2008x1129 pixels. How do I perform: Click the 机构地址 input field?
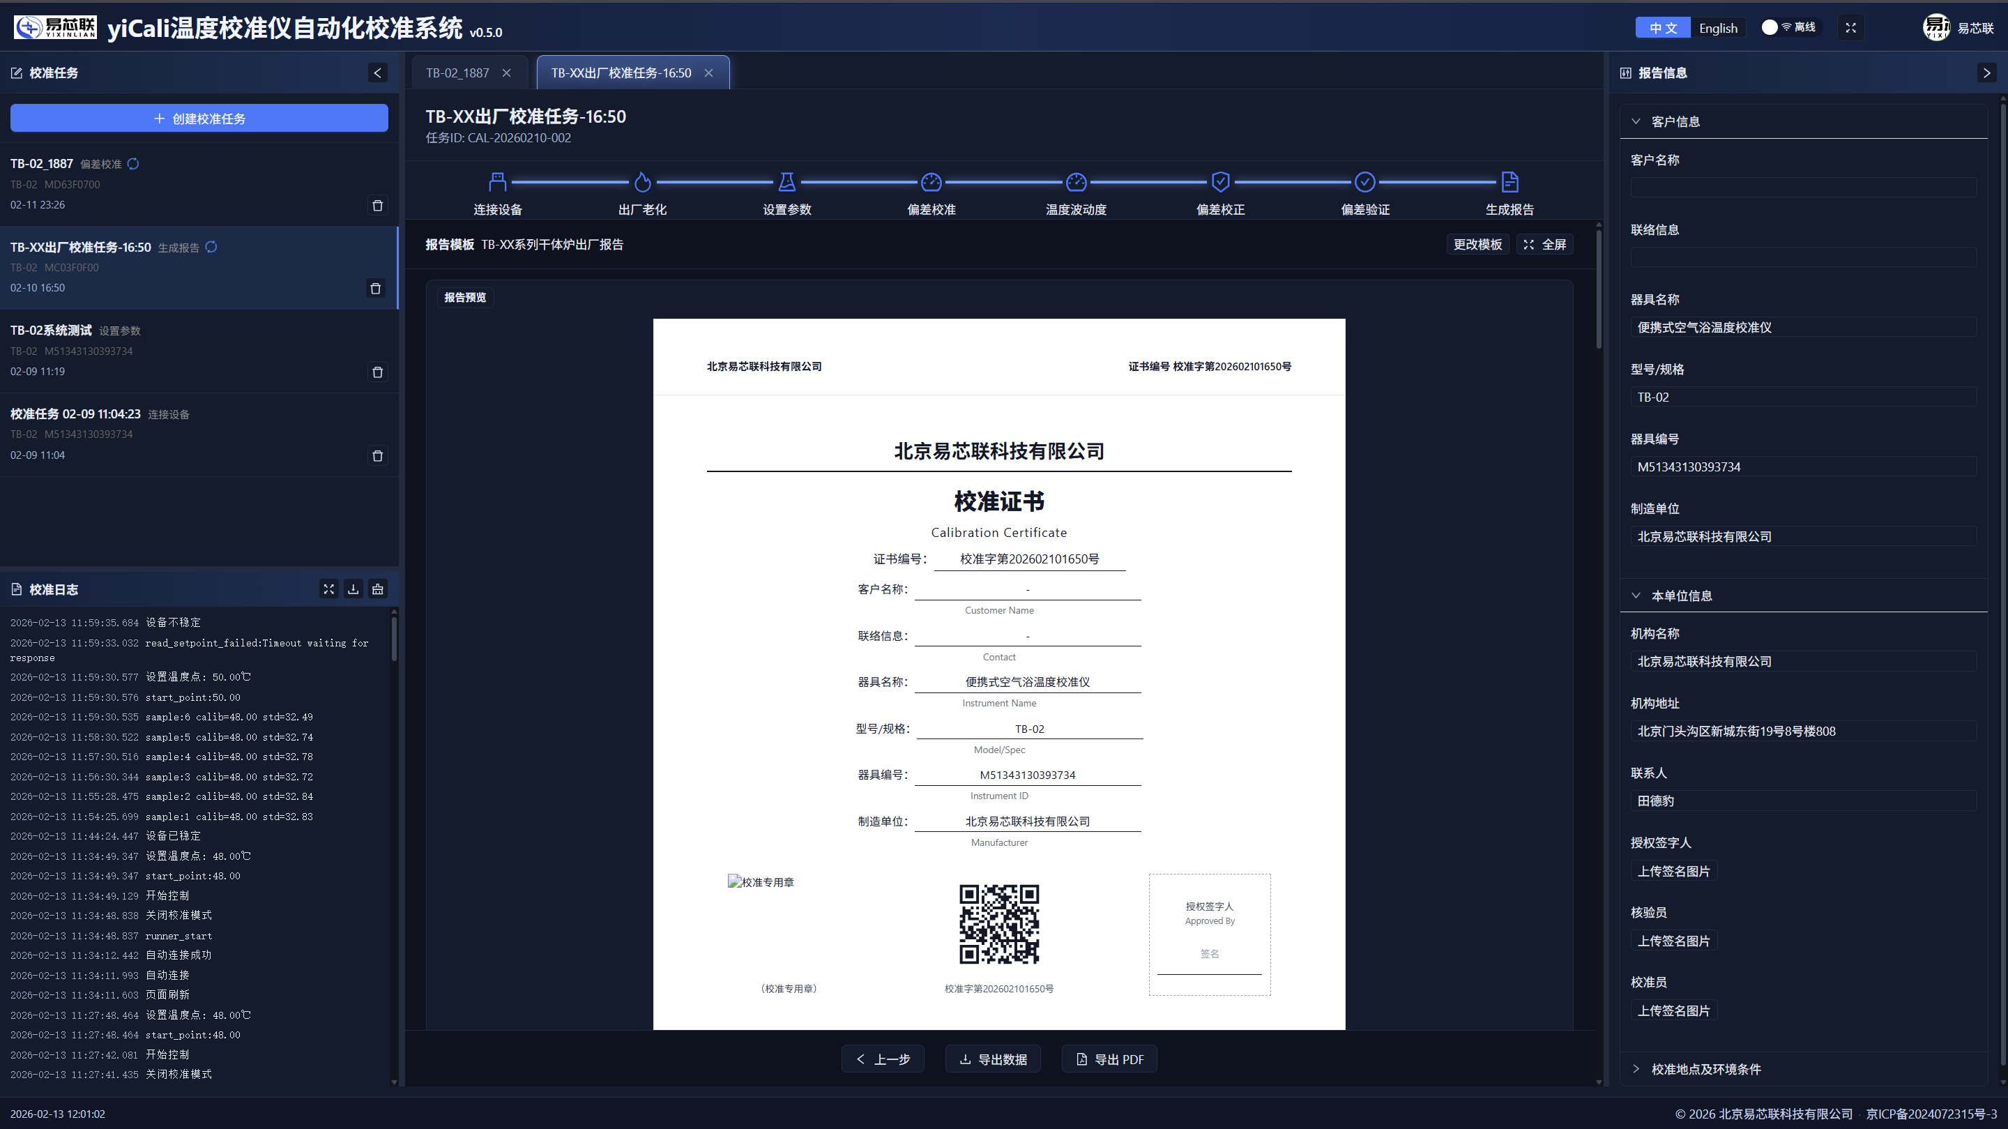point(1804,731)
